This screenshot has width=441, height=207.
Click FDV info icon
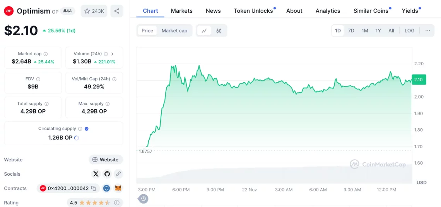point(38,79)
